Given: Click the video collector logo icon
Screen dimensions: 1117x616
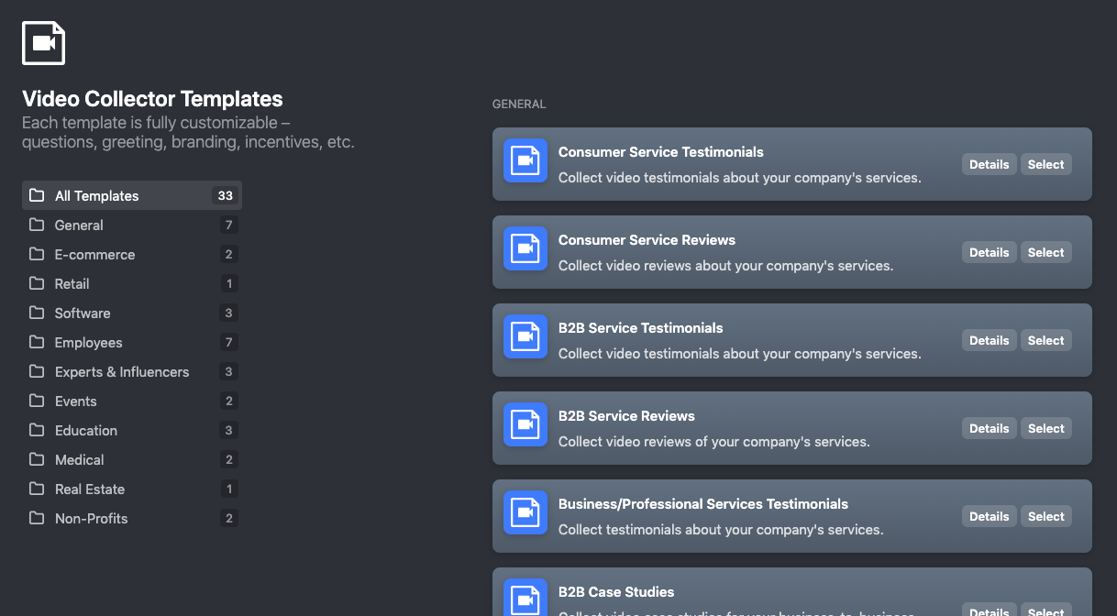Looking at the screenshot, I should [x=43, y=43].
